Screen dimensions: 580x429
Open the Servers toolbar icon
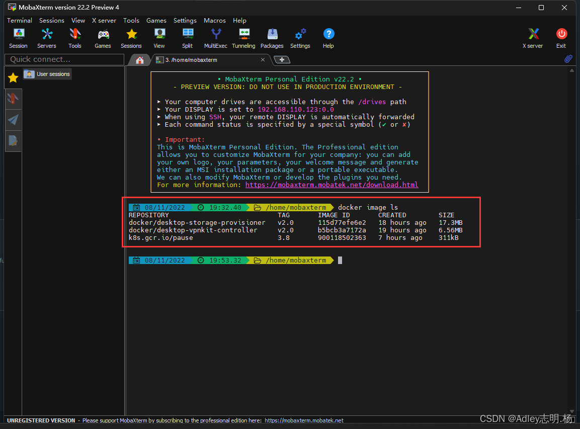(47, 38)
